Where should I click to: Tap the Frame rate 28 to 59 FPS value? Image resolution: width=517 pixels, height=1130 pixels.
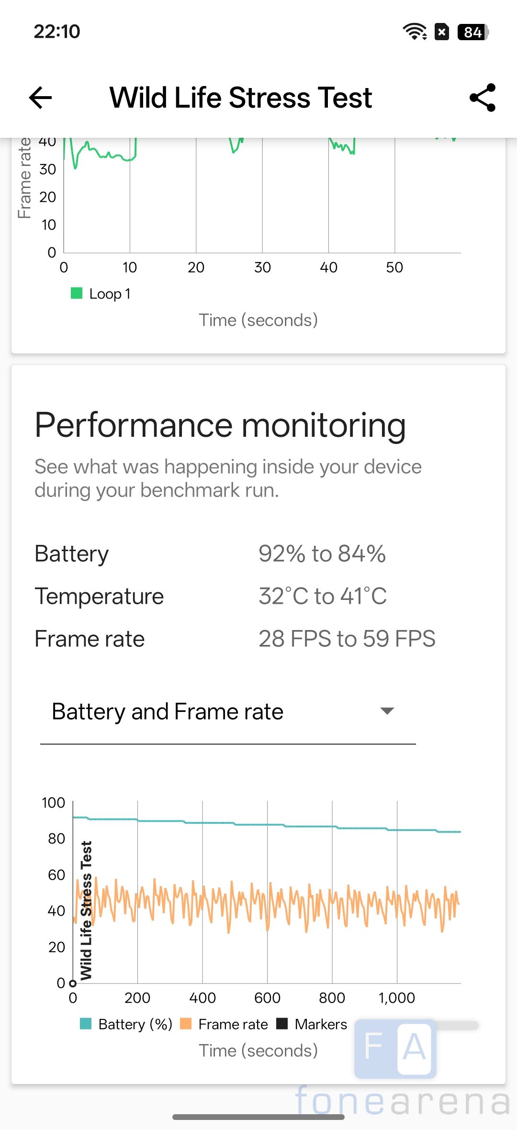point(347,639)
